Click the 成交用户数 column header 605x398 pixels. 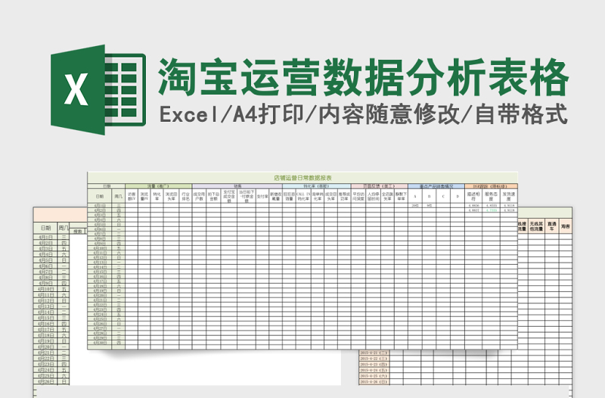199,196
